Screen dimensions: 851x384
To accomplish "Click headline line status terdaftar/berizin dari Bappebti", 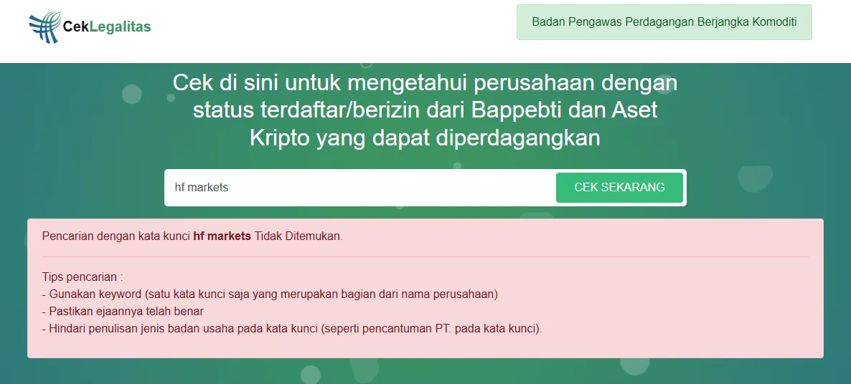I will pos(425,110).
